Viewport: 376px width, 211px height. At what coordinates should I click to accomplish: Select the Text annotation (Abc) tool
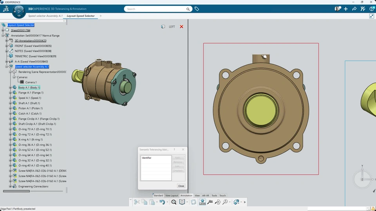pyautogui.click(x=210, y=202)
